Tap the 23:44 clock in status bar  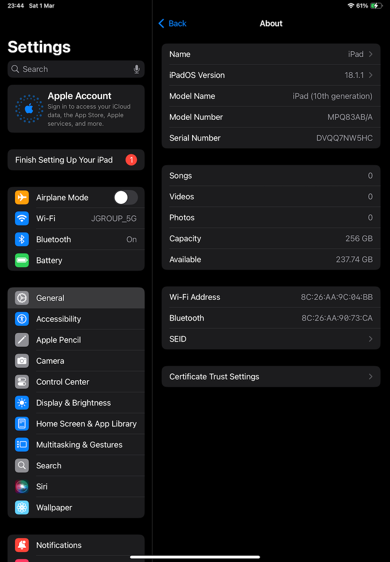(16, 6)
